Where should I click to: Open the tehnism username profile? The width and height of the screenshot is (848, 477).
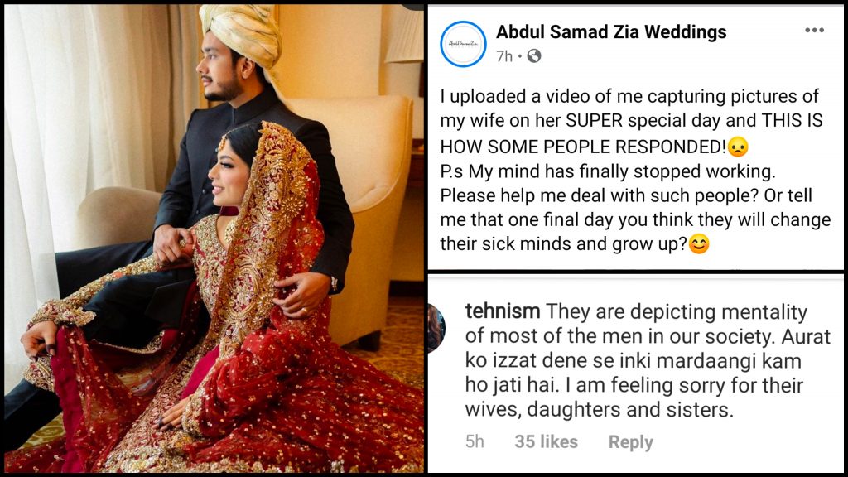coord(503,311)
